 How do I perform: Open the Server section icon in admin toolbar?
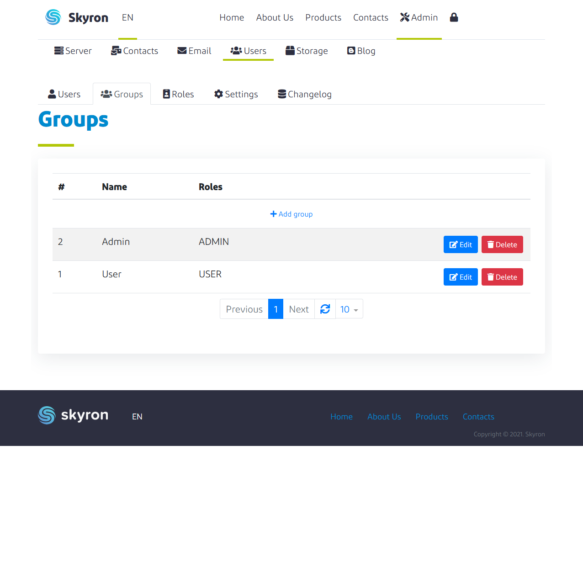point(59,51)
